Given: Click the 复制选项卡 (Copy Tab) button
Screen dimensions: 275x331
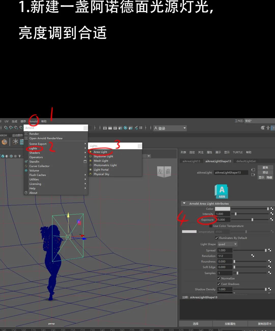Looking at the screenshot, I should click(x=262, y=324).
